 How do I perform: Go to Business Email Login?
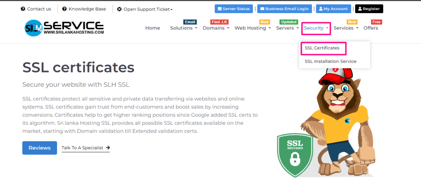(285, 9)
